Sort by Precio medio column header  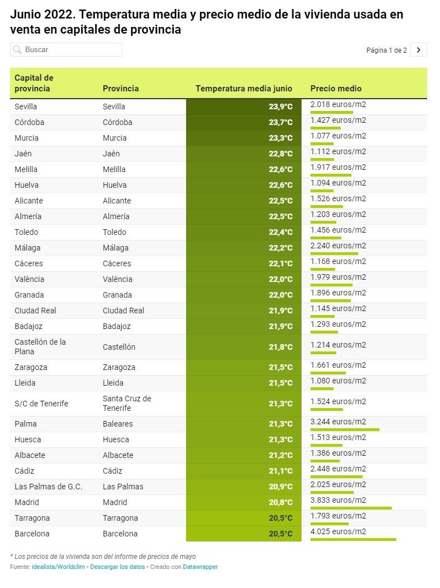click(x=336, y=89)
